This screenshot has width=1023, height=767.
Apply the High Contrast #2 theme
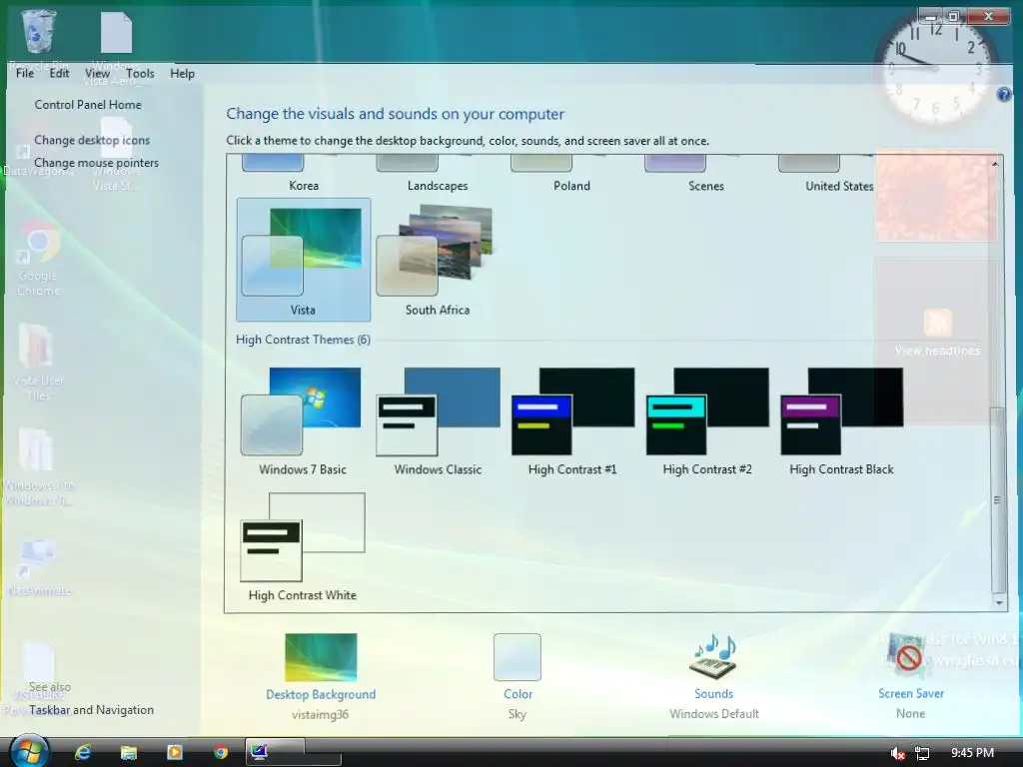(x=707, y=420)
